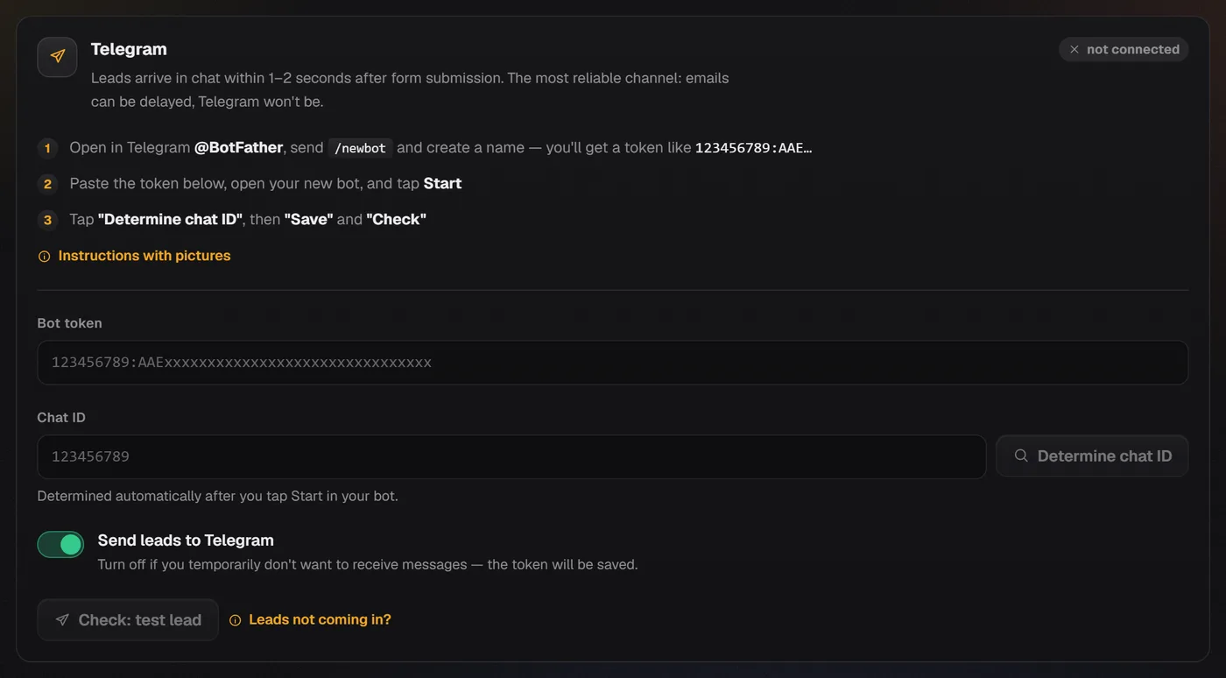Open the Instructions with pictures link
Image resolution: width=1226 pixels, height=678 pixels.
pyautogui.click(x=144, y=256)
